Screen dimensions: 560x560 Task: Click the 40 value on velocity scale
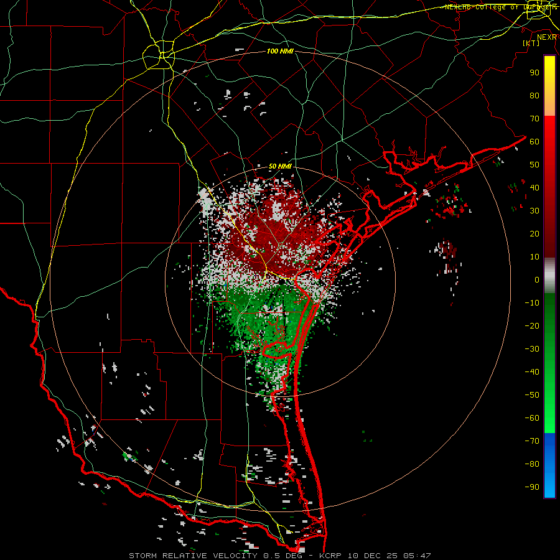534,187
